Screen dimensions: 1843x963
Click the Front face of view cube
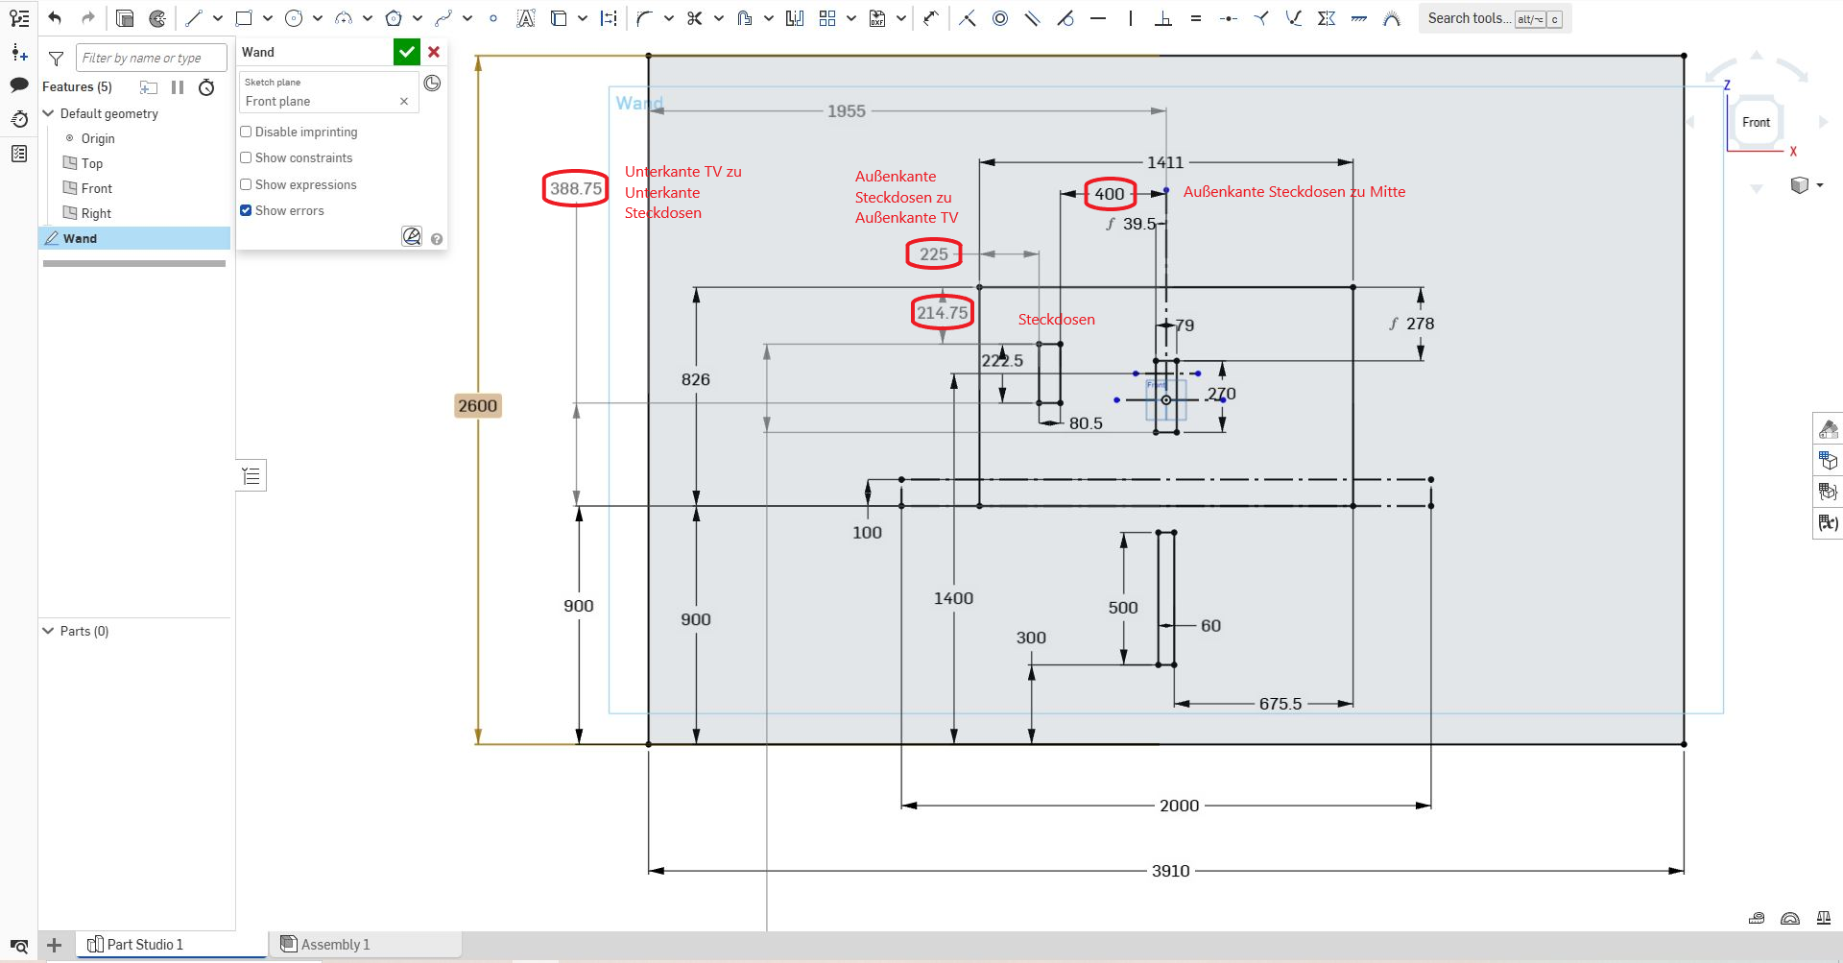(x=1756, y=122)
